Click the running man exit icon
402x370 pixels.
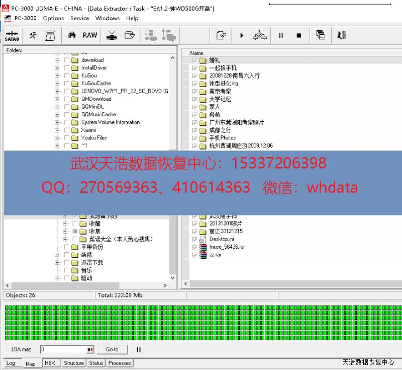point(342,35)
